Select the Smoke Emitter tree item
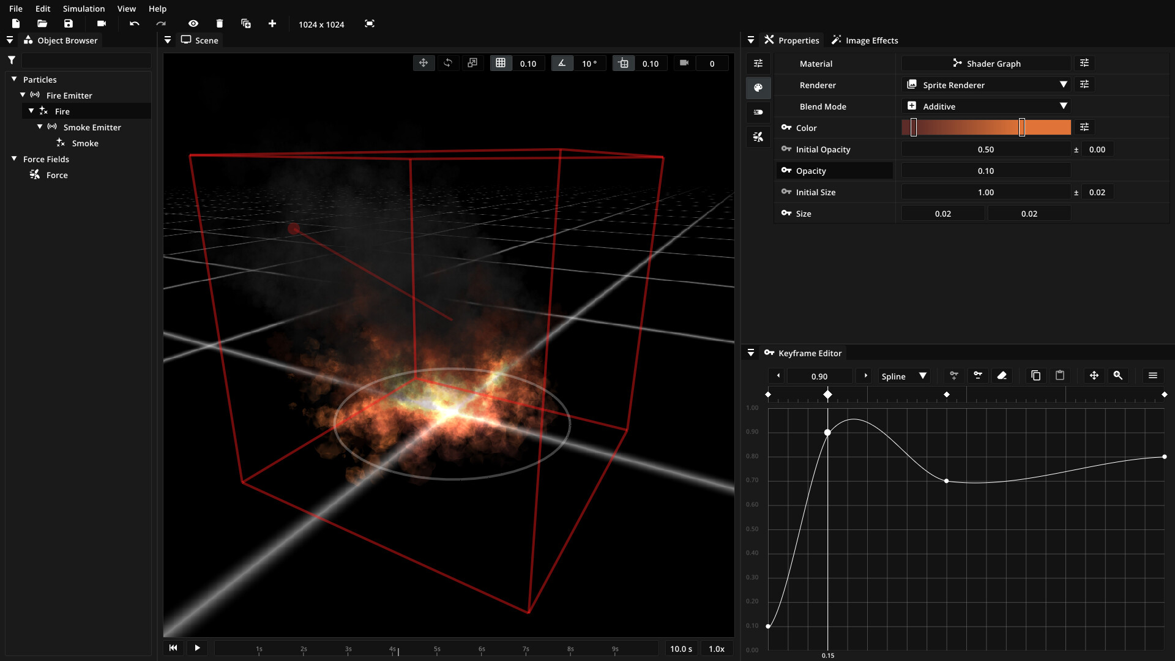Viewport: 1175px width, 661px height. coord(92,127)
